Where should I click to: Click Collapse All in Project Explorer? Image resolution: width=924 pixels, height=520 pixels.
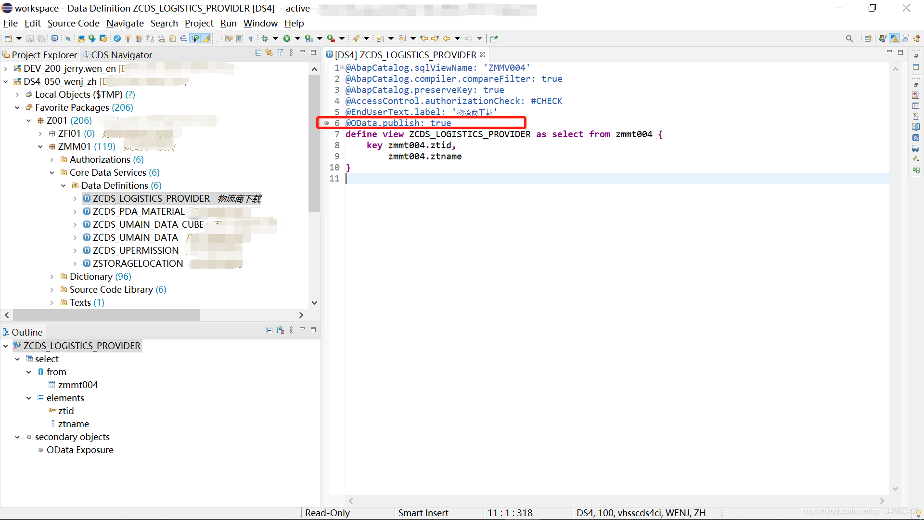click(258, 53)
